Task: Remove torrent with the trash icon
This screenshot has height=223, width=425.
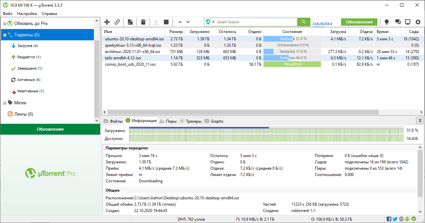Action: pos(143,22)
